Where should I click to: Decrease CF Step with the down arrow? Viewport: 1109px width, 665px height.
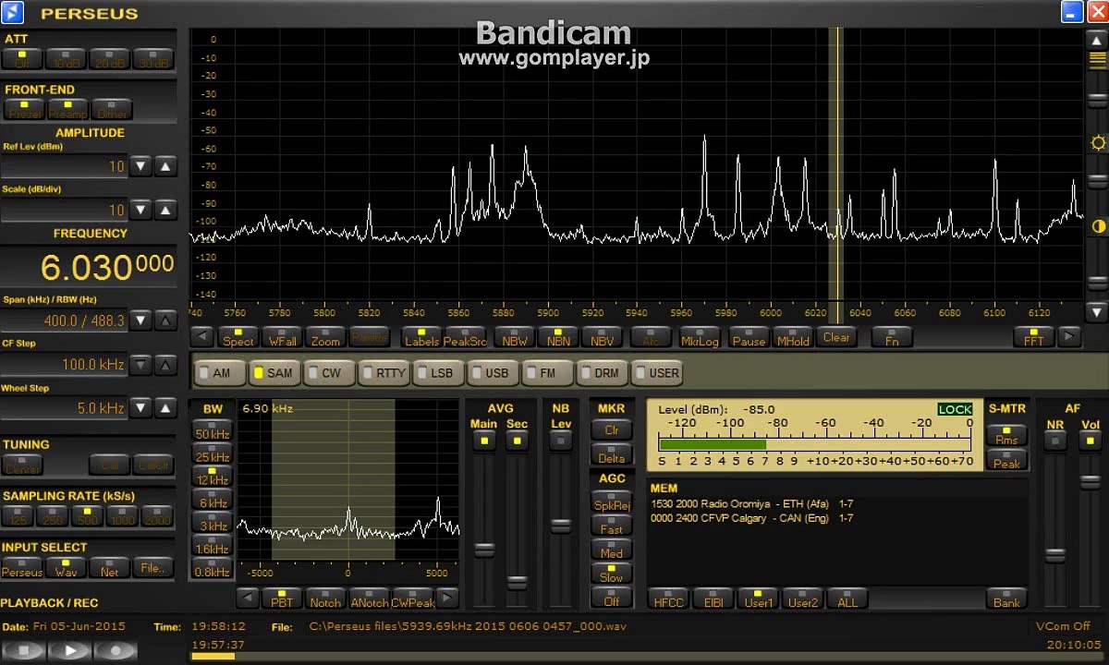[x=140, y=364]
